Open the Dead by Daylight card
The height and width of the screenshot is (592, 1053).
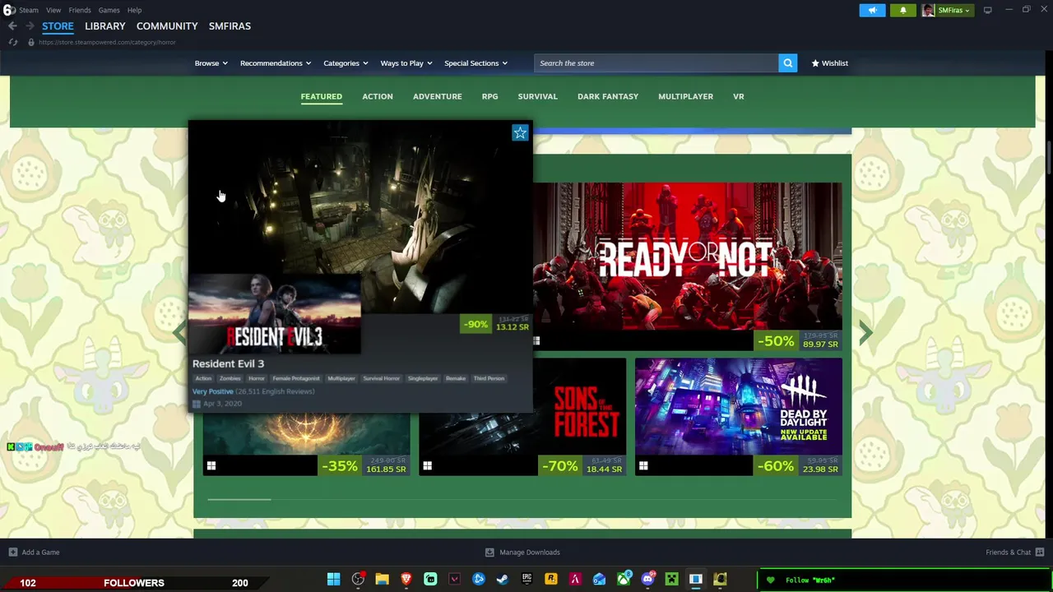(x=739, y=417)
